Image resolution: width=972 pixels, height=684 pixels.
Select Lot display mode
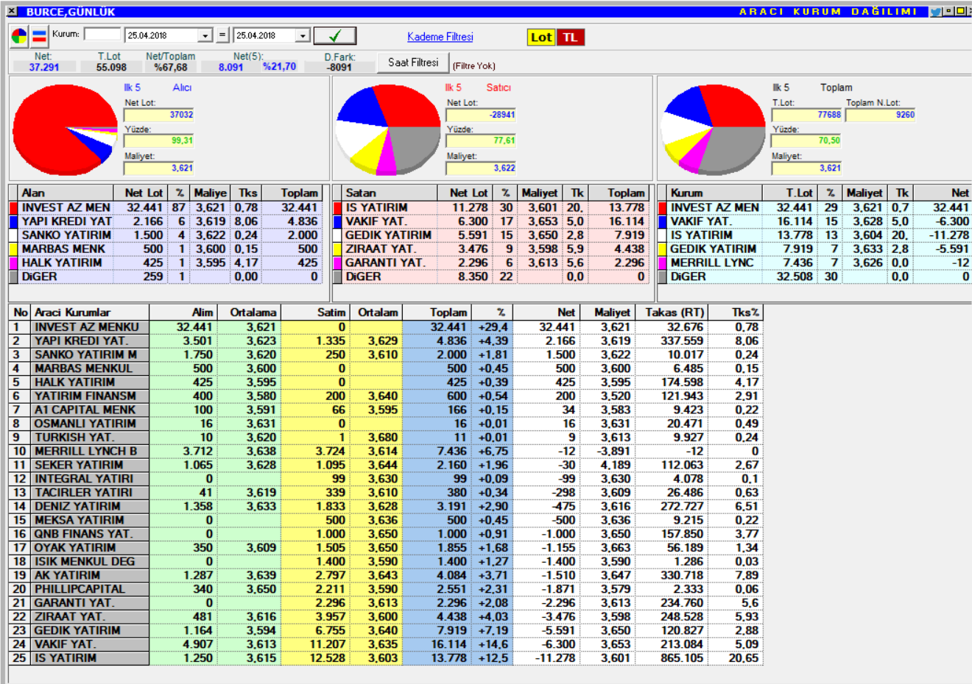[541, 38]
